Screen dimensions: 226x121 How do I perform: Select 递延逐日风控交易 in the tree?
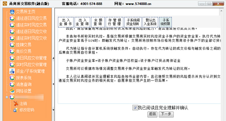[31, 18]
